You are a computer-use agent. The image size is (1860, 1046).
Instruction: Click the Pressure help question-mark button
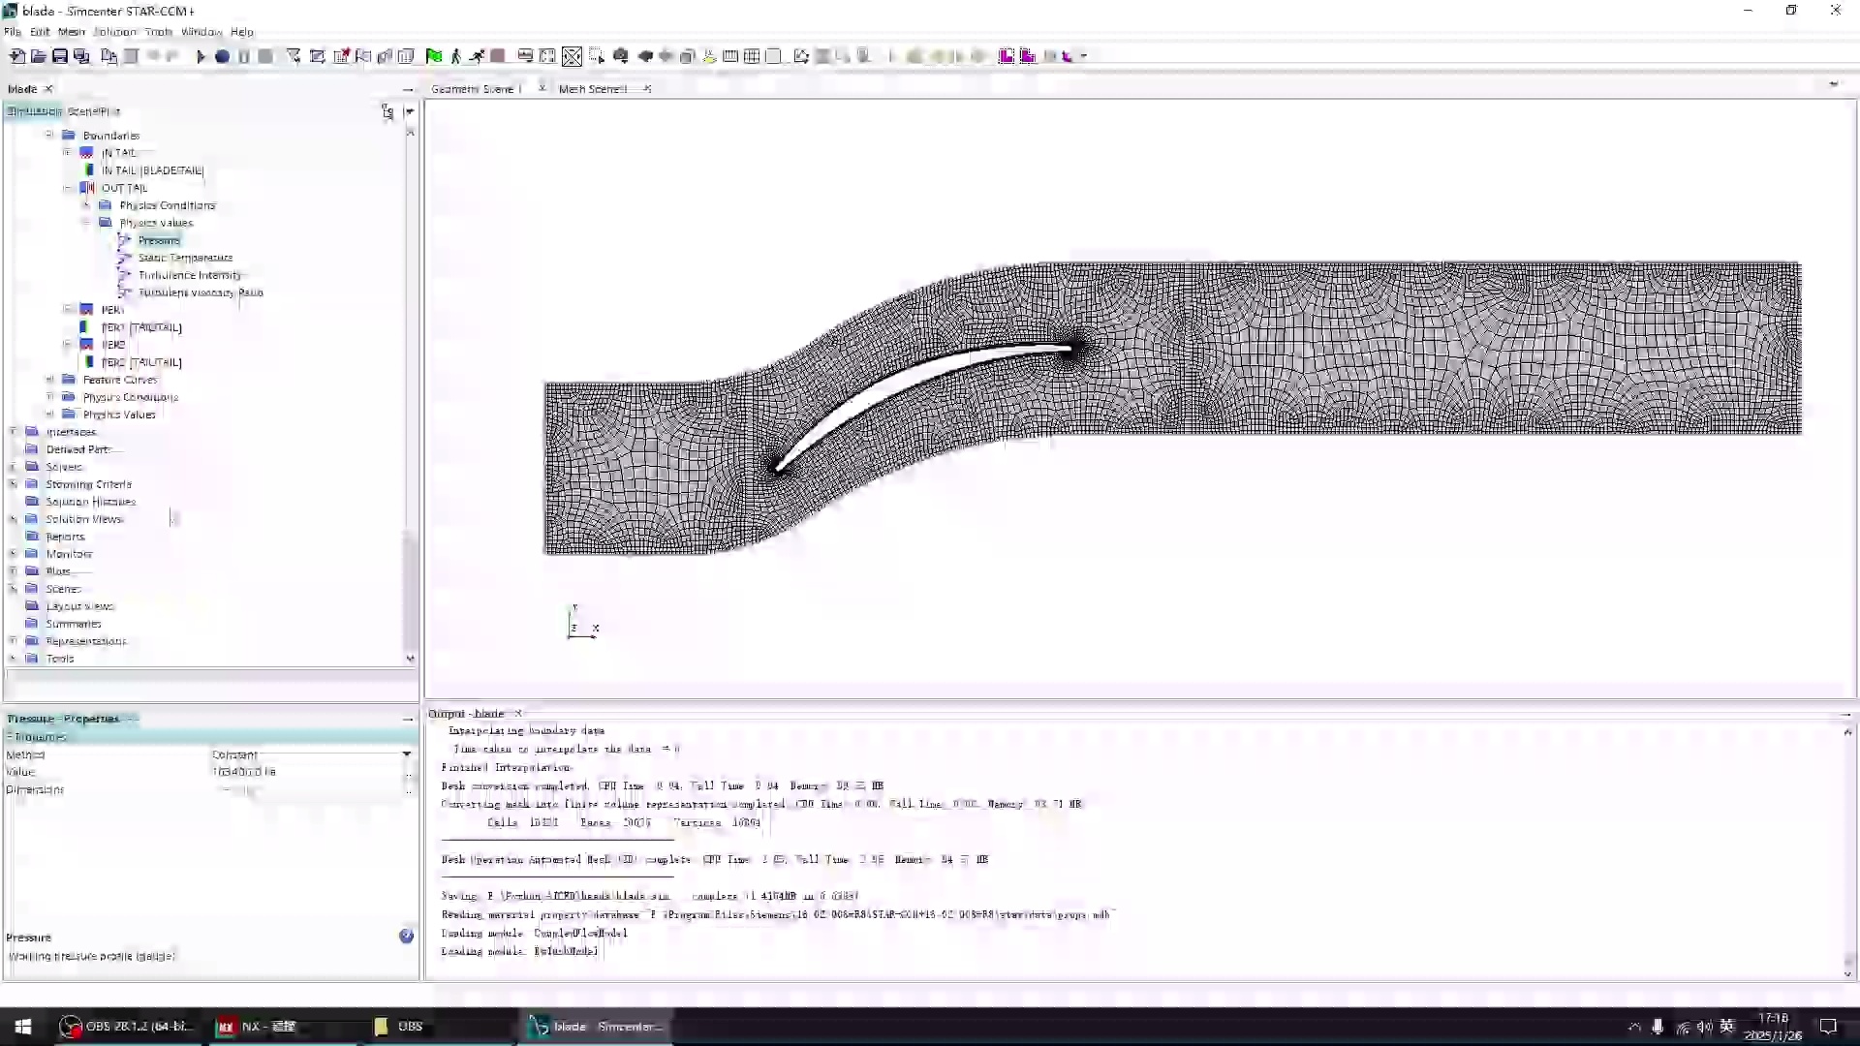click(405, 936)
